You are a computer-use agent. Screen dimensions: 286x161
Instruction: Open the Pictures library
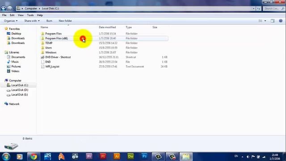coord(16,67)
